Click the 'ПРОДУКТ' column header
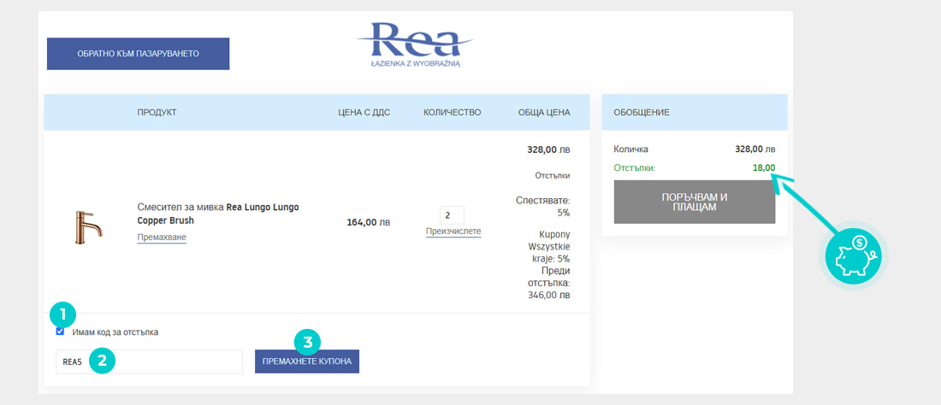The height and width of the screenshot is (405, 941). click(x=157, y=112)
